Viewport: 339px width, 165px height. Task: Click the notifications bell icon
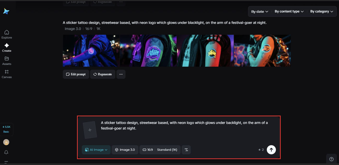6,152
